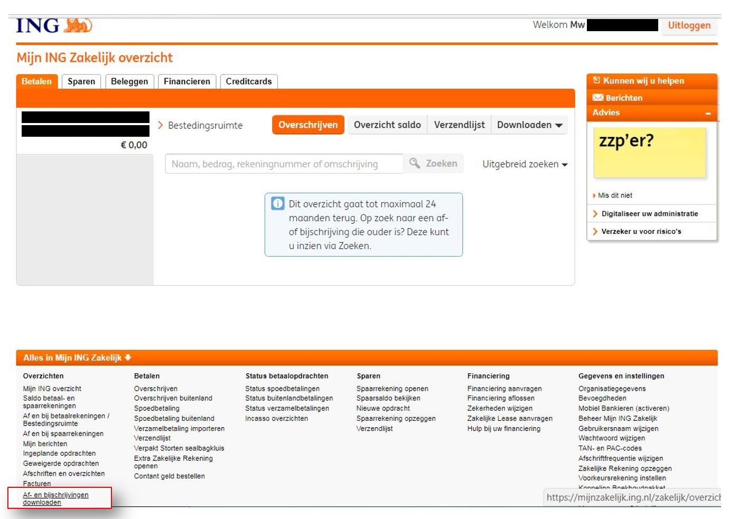The image size is (729, 519).
Task: Click the yellow zzp'er sticky note
Action: point(650,152)
